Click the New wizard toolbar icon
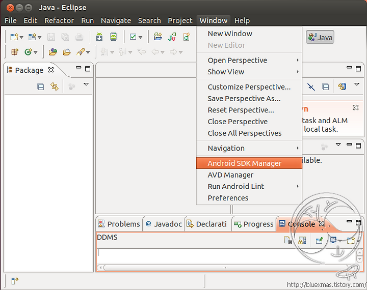The height and width of the screenshot is (290, 367). 14,37
